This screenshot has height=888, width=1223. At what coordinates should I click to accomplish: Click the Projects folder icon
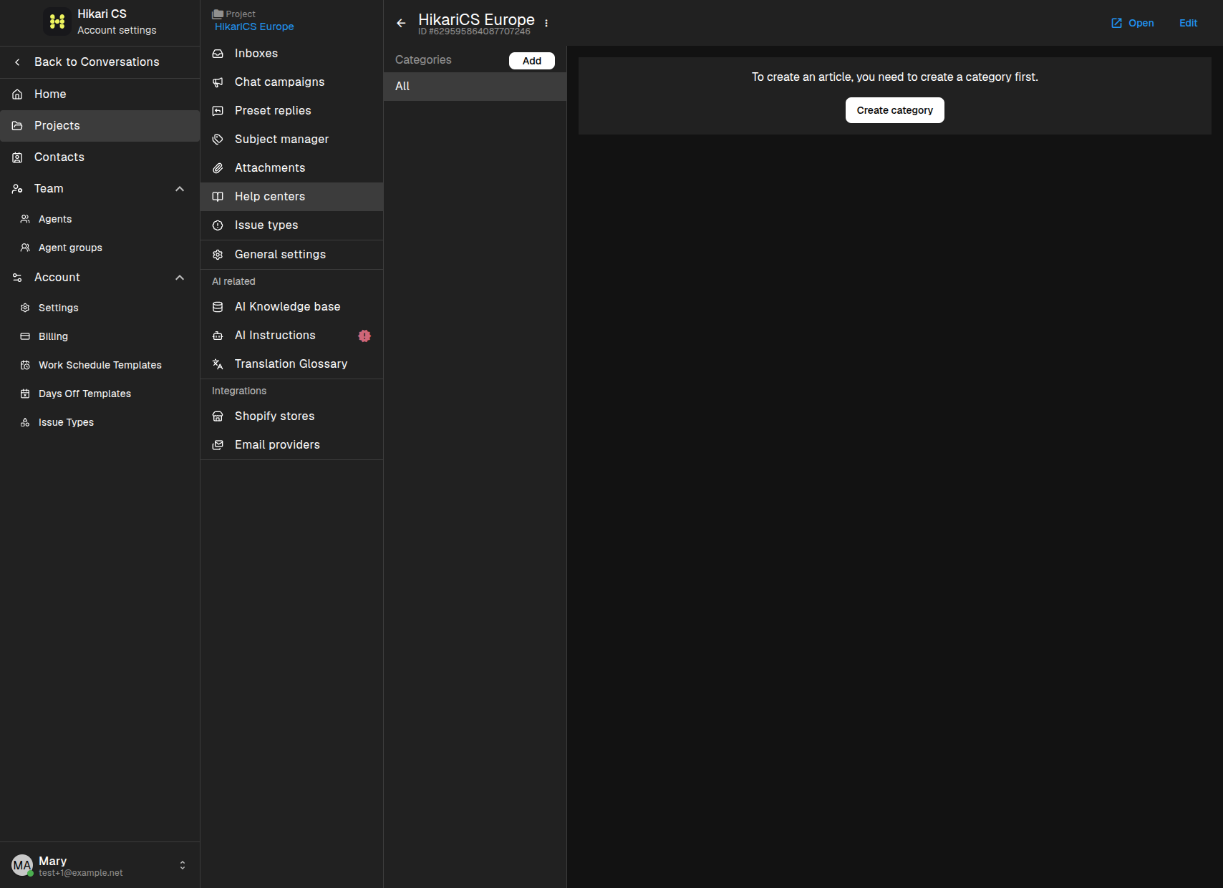tap(17, 126)
